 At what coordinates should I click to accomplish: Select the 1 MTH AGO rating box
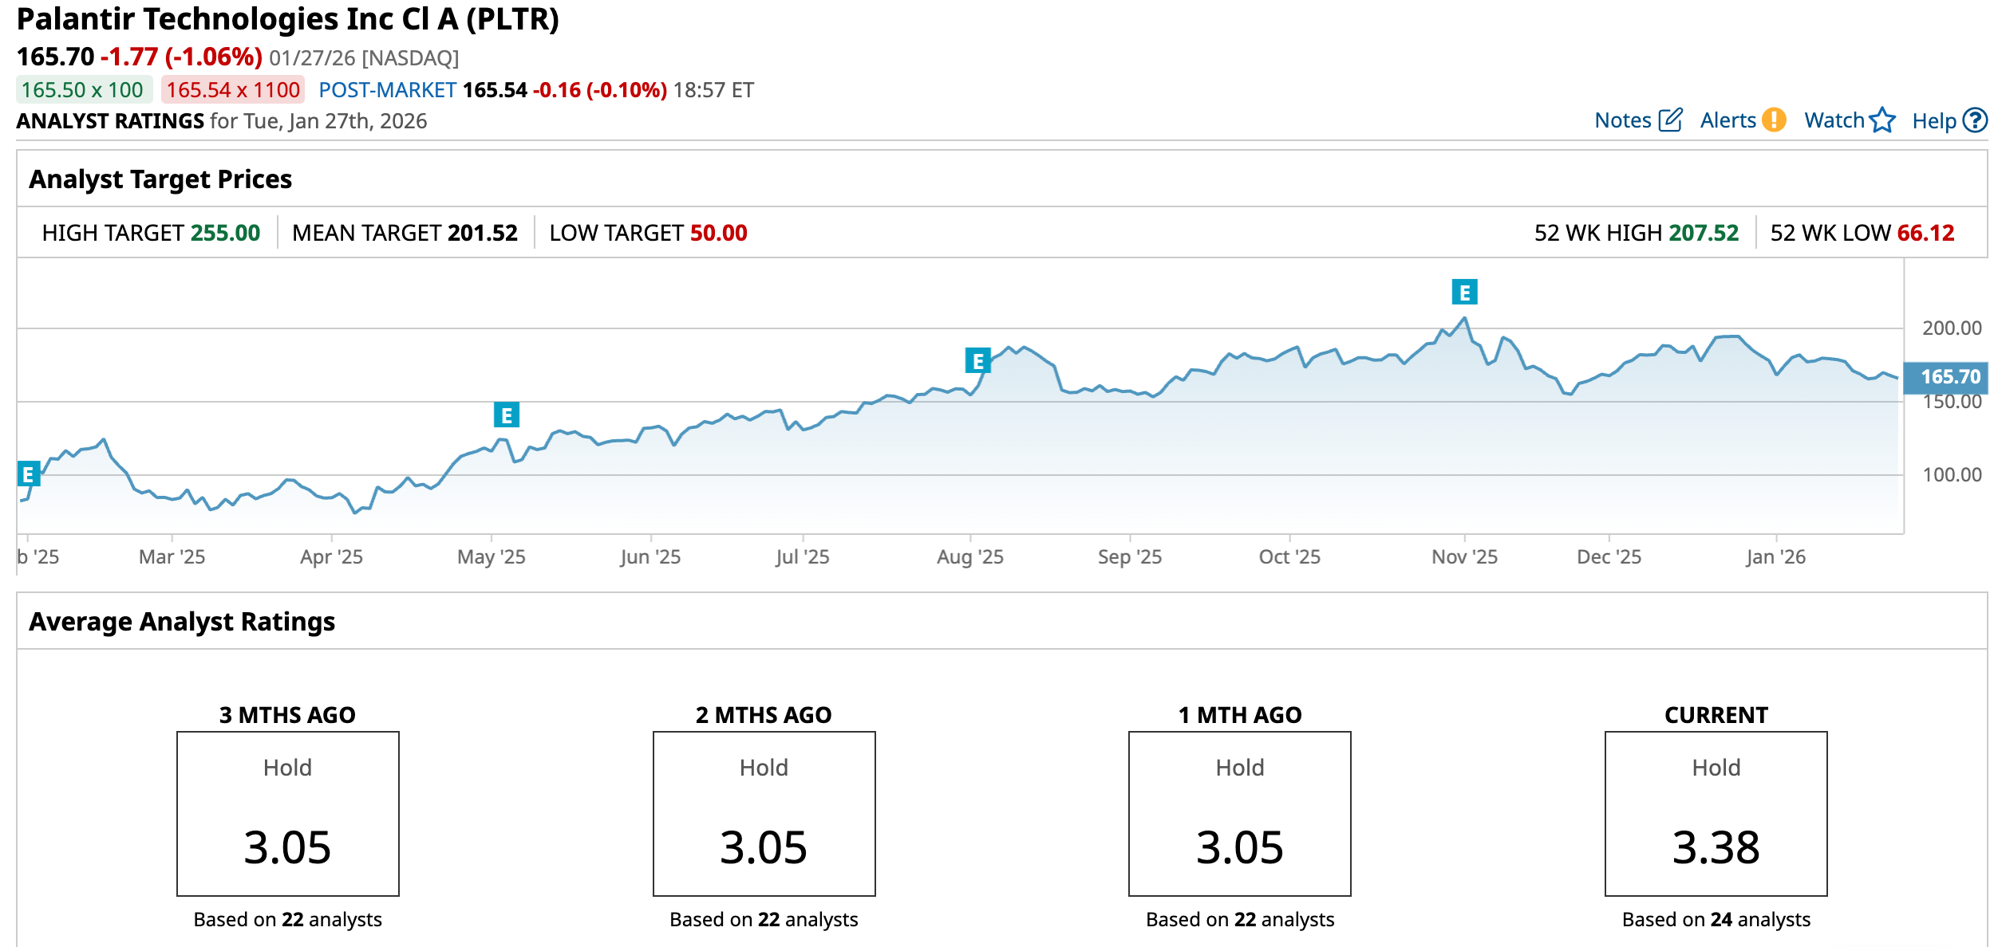pyautogui.click(x=1239, y=814)
